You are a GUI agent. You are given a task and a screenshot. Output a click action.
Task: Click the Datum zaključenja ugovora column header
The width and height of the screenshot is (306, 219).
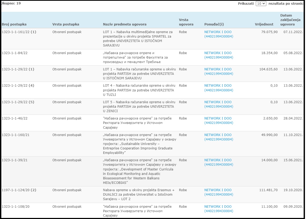290,20
